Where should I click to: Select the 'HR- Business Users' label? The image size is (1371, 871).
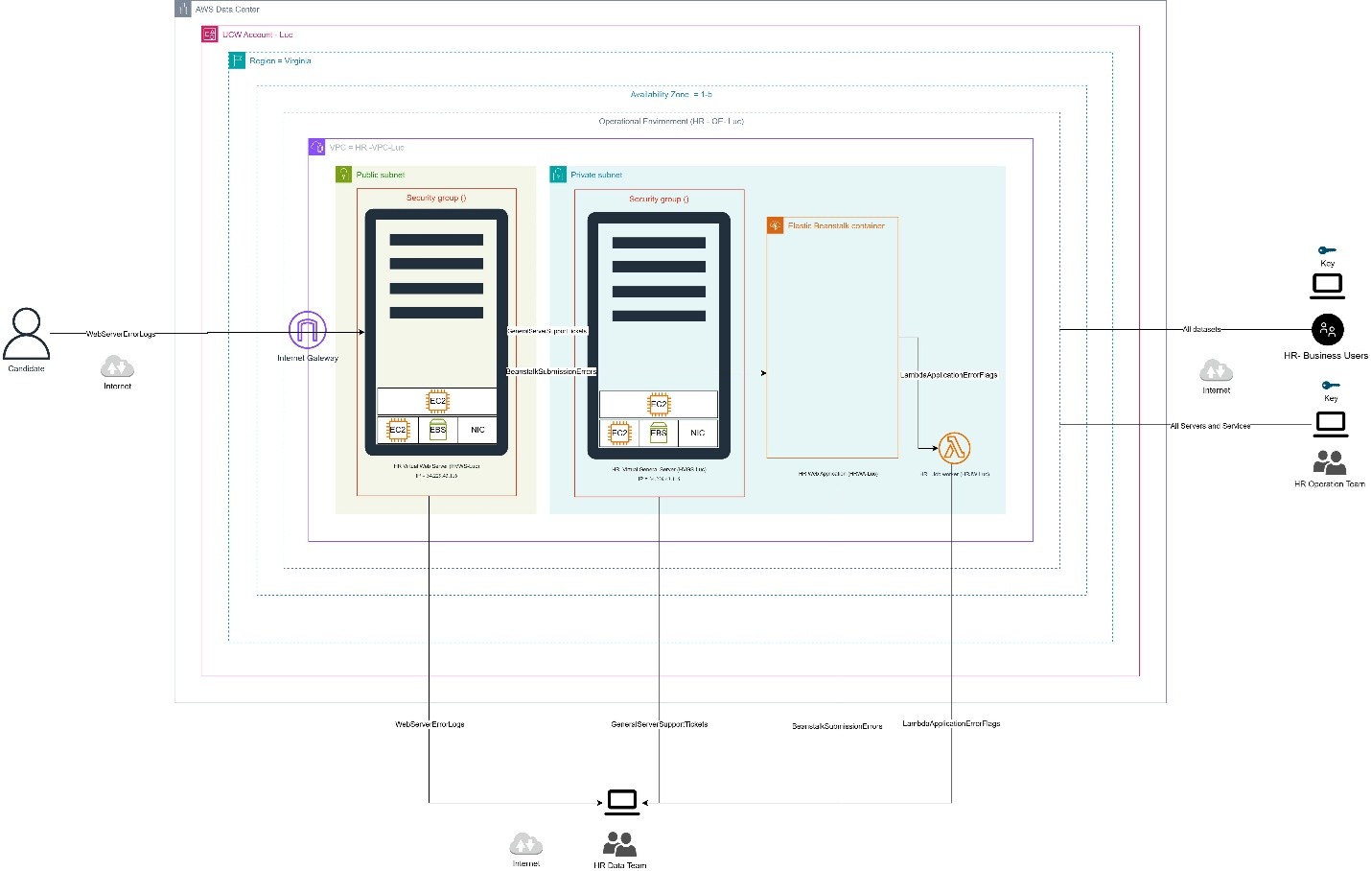click(1326, 355)
